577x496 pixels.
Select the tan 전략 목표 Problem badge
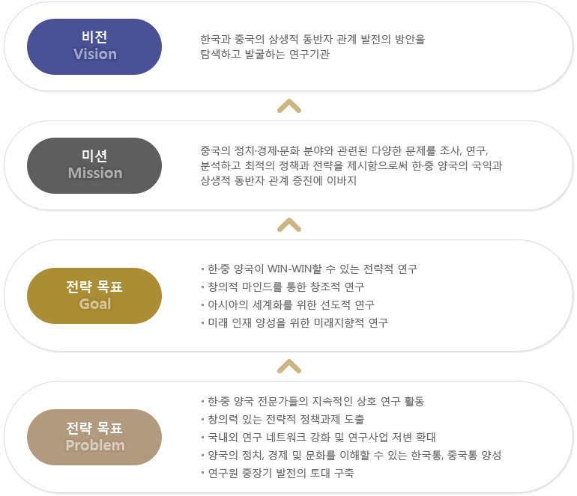coord(94,437)
